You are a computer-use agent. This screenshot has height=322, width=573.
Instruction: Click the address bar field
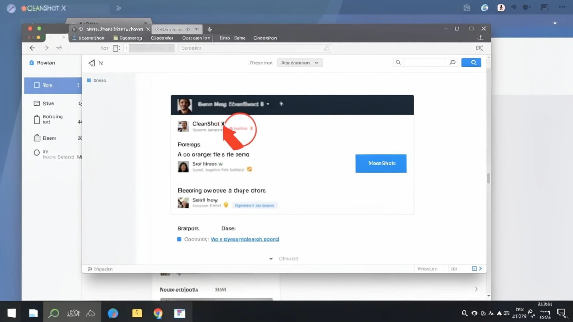coord(255,48)
